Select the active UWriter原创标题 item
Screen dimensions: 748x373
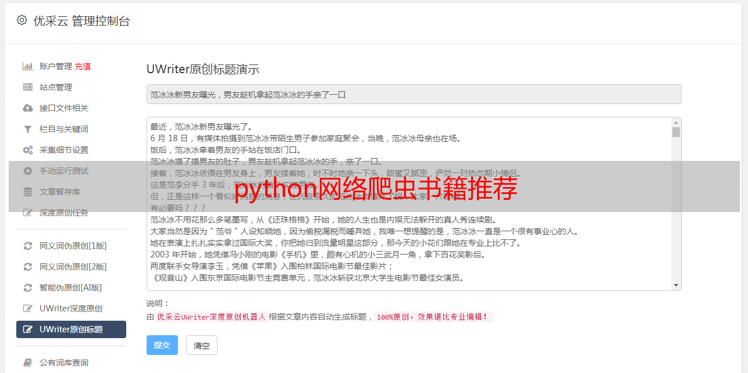[71, 329]
